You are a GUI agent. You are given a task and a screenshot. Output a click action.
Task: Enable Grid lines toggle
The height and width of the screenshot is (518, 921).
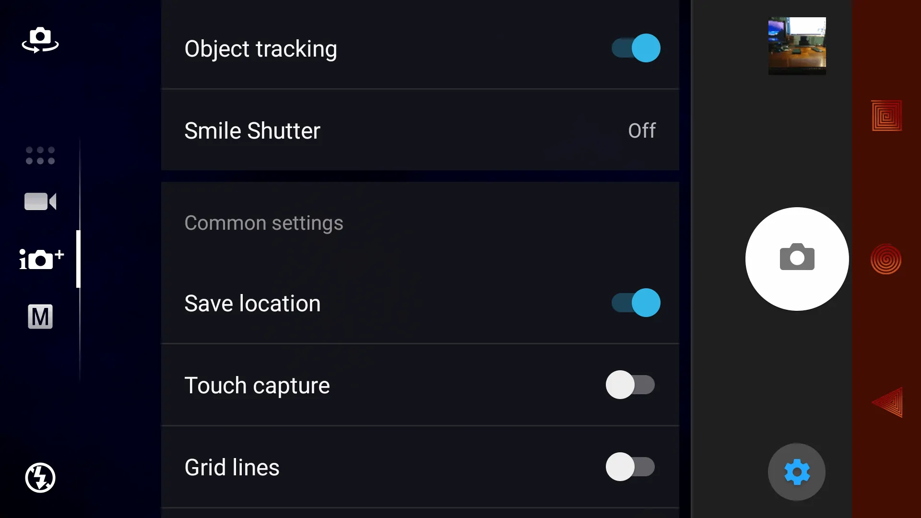click(x=630, y=467)
